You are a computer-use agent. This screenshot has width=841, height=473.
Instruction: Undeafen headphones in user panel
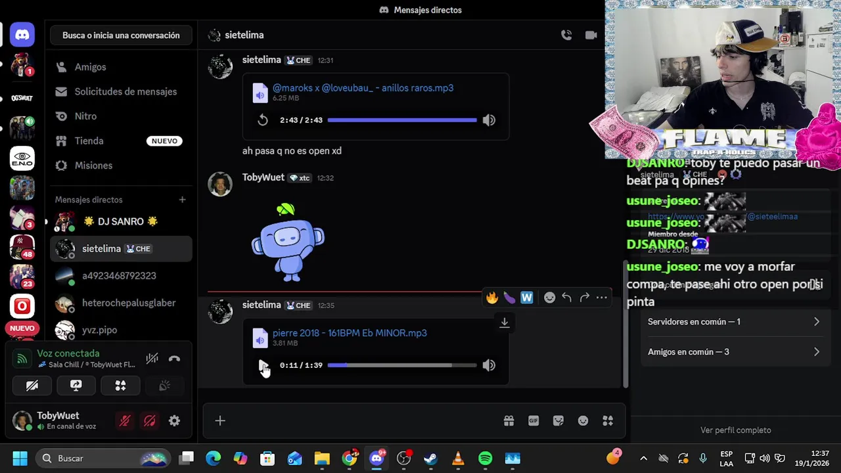(x=150, y=421)
